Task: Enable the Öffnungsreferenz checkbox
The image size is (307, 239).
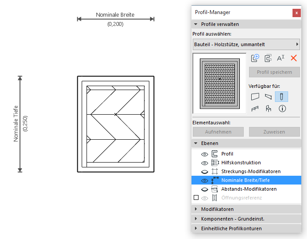Action: coord(196,197)
